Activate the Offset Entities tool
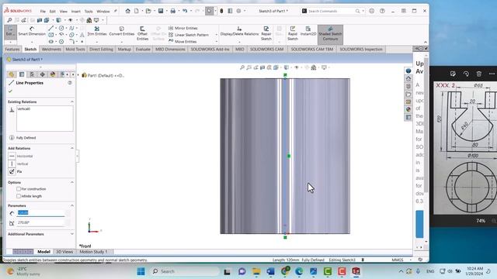The image size is (497, 279). (142, 33)
